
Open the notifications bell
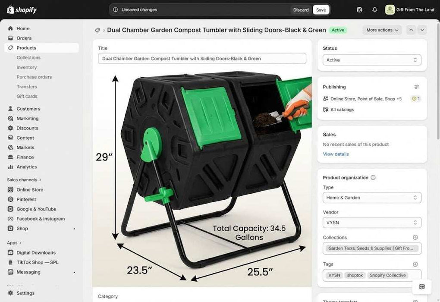tap(374, 10)
